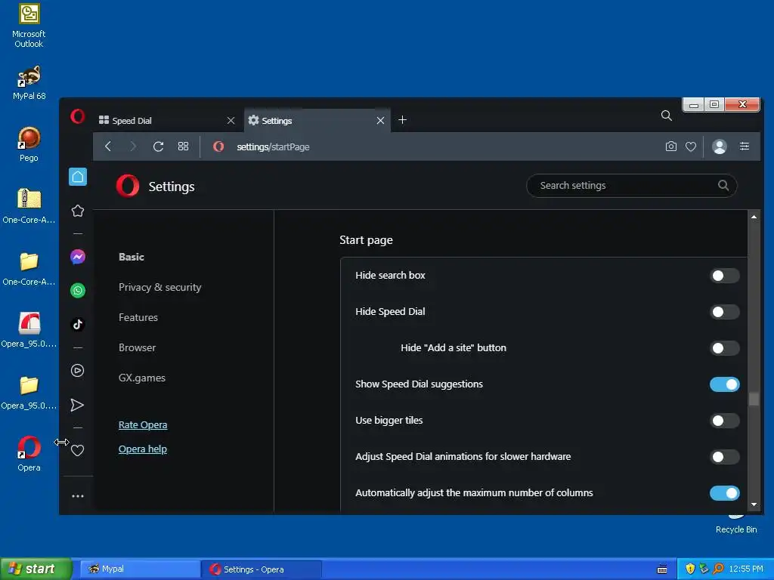Click the taskbar on-screen keyboard icon

[x=662, y=569]
